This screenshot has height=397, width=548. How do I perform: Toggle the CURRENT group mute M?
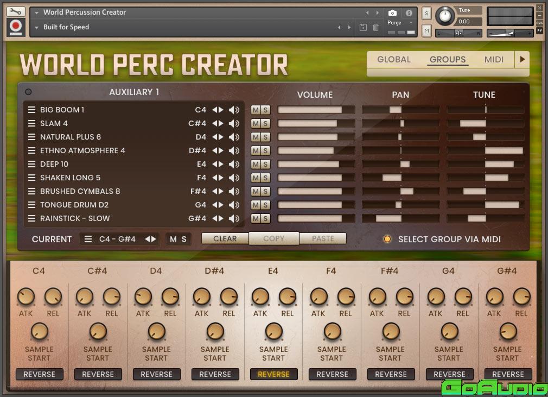[173, 240]
